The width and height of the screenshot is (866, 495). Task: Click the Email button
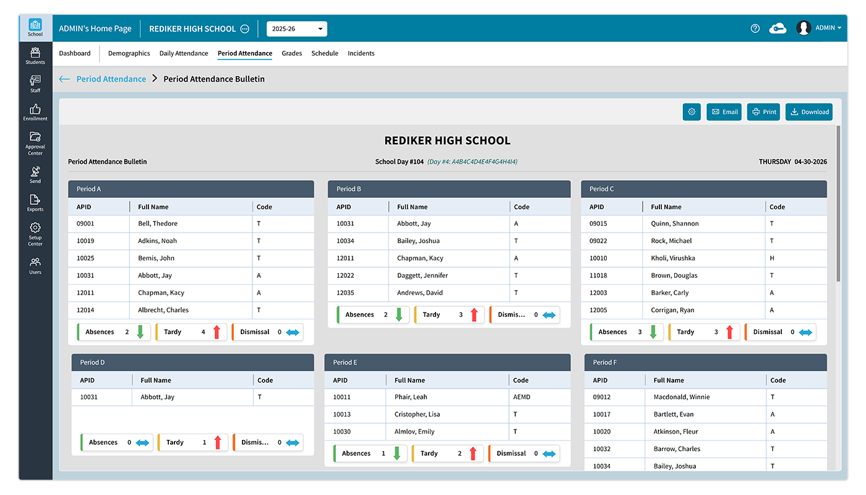pos(724,112)
